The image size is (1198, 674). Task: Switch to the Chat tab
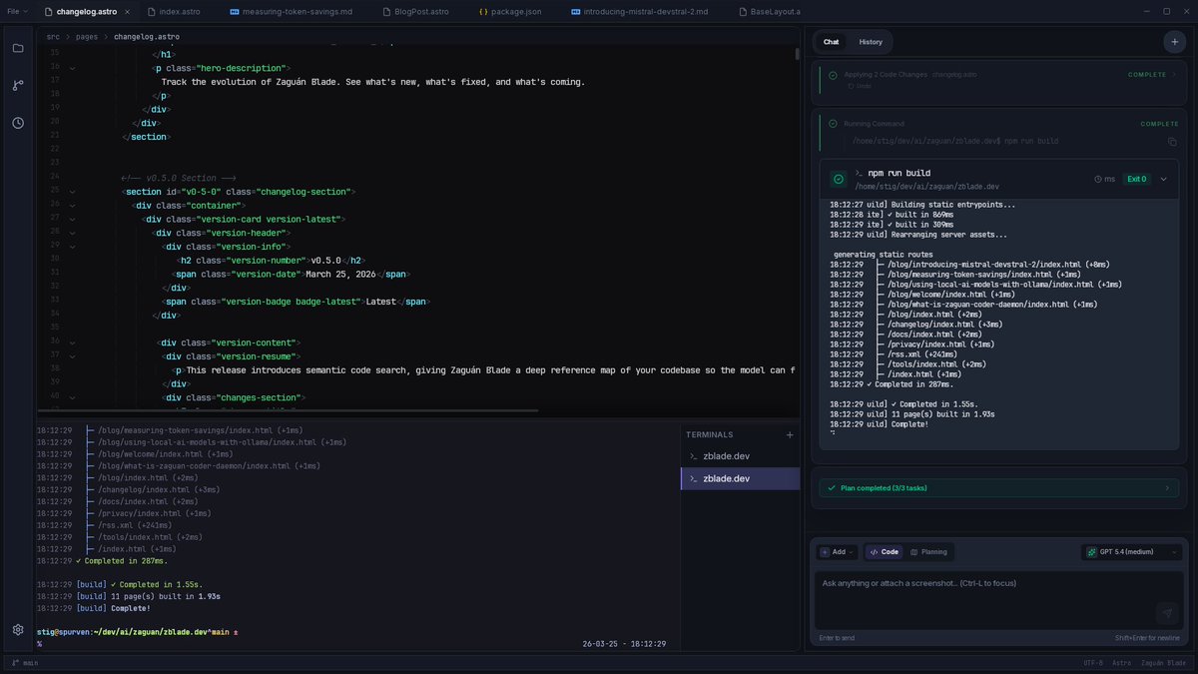(831, 42)
